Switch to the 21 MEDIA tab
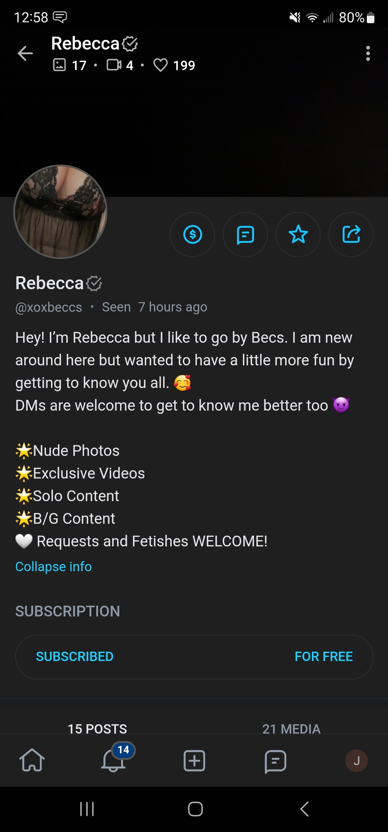The image size is (388, 832). coord(291,729)
